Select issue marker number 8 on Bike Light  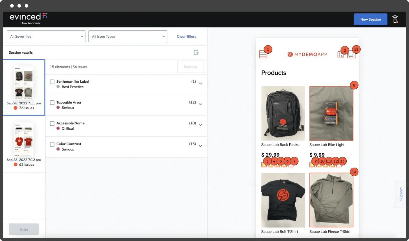354,85
